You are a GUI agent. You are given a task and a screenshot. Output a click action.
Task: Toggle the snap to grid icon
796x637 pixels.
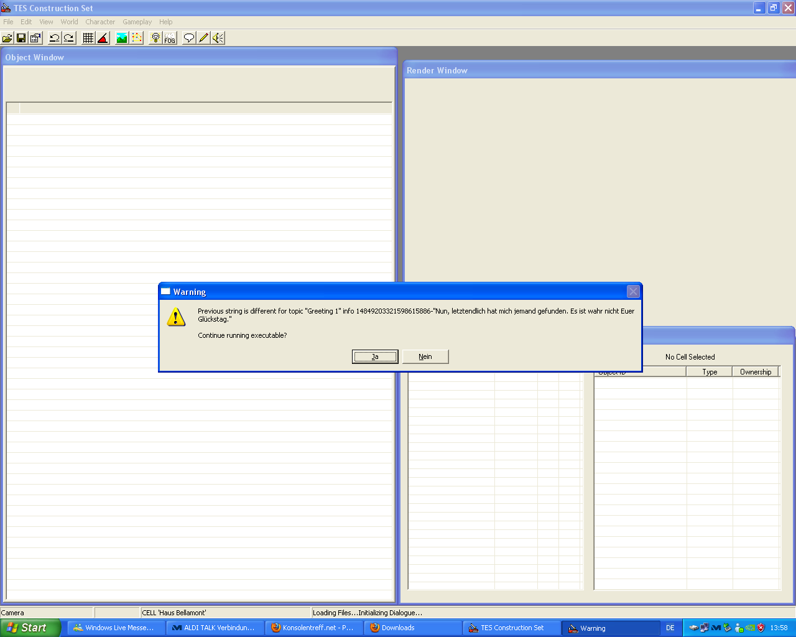[x=88, y=38]
